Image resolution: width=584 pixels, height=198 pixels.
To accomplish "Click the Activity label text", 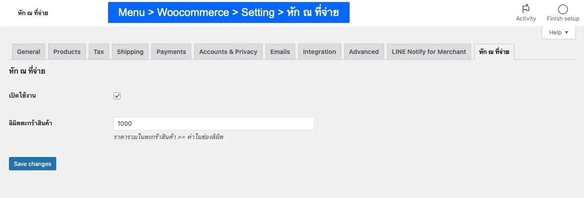I will [526, 19].
